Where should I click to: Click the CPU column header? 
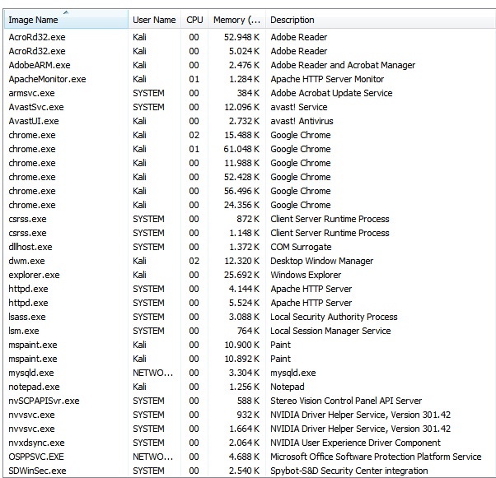(x=194, y=20)
